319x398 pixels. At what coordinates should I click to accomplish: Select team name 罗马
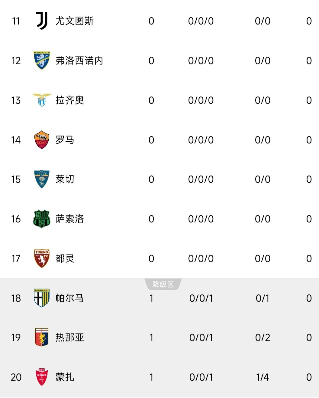point(65,140)
